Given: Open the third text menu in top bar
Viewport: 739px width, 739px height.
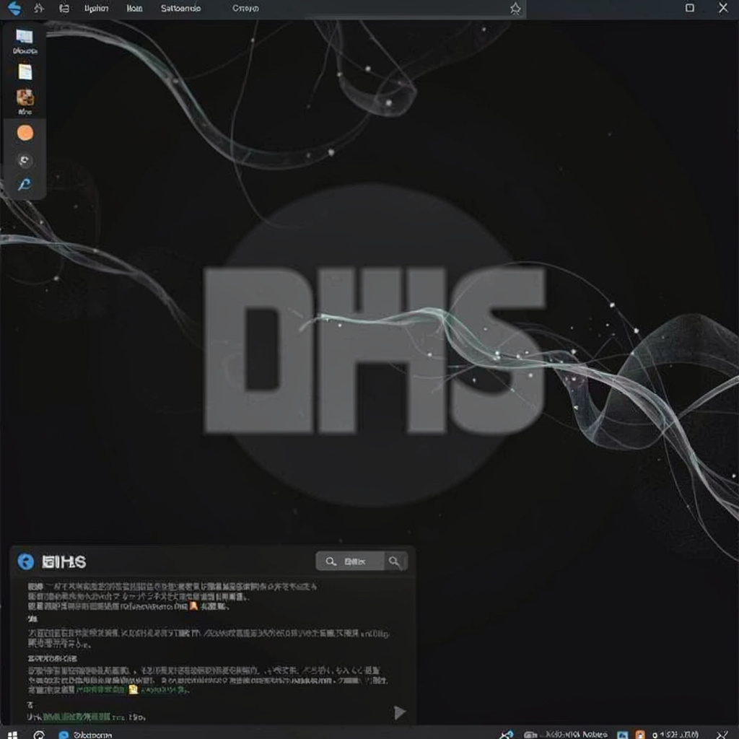Looking at the screenshot, I should (x=180, y=9).
